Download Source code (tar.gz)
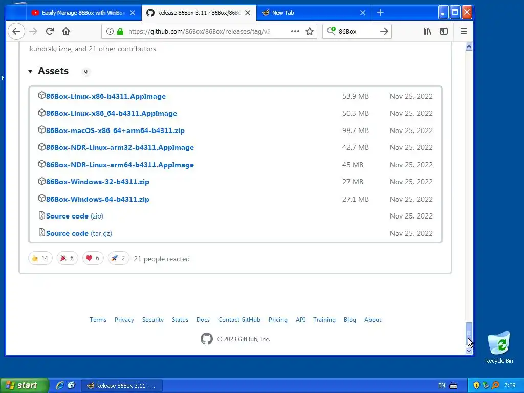The height and width of the screenshot is (393, 524). (79, 233)
